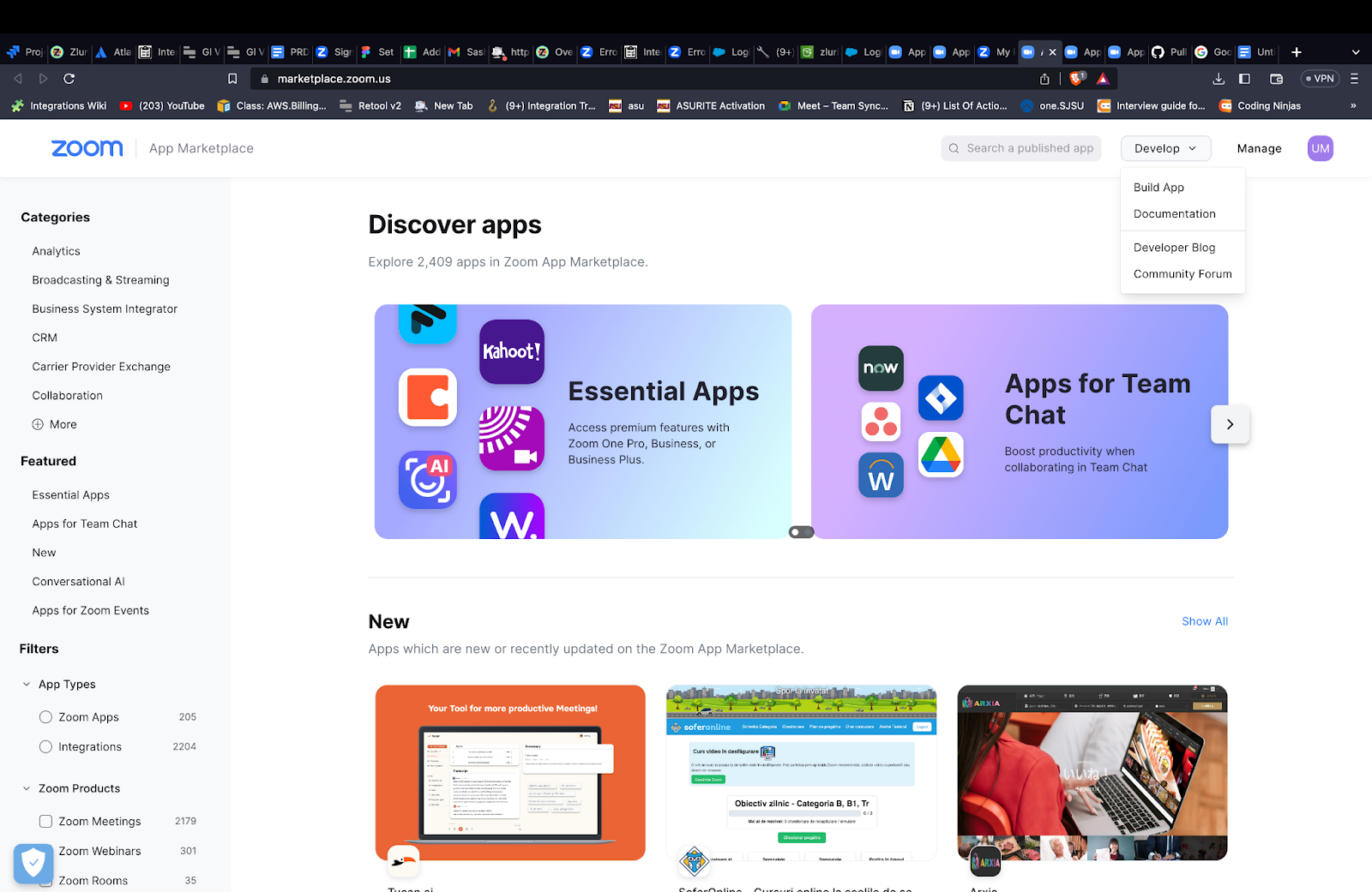This screenshot has height=892, width=1372.
Task: Click the ServiceNow 'now' app icon
Action: pyautogui.click(x=881, y=368)
